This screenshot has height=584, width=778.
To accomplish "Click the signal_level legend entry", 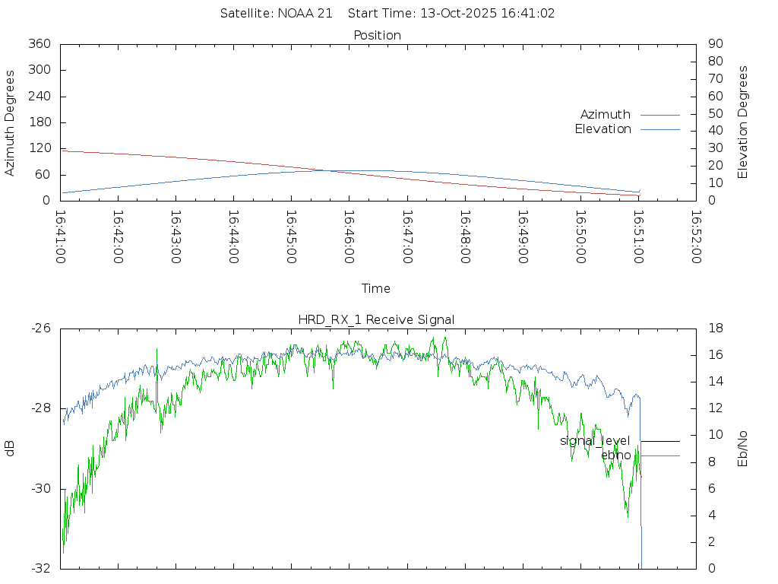I will pos(595,441).
